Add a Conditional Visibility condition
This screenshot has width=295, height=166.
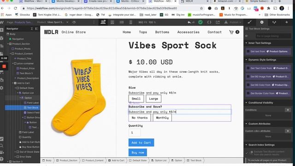[x=288, y=110]
